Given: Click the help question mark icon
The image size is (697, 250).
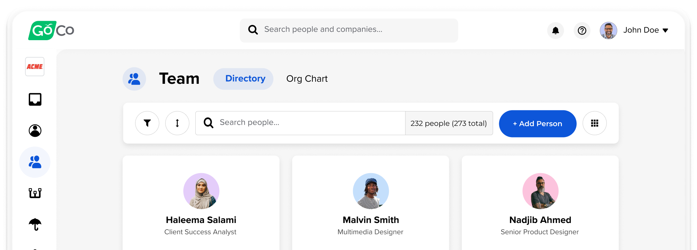Looking at the screenshot, I should (x=582, y=30).
